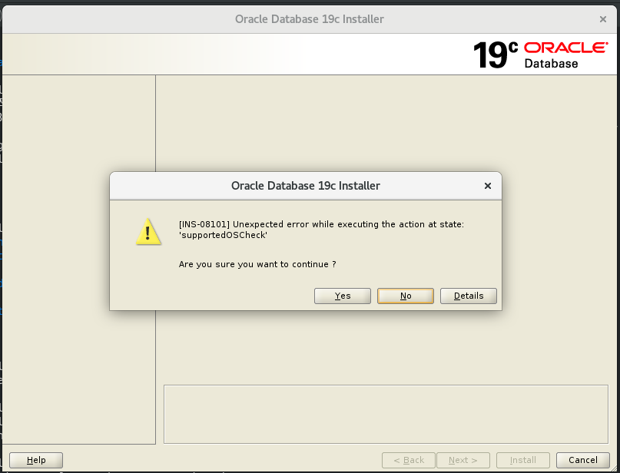Click the empty message pane at bottom
This screenshot has height=473, width=620.
point(386,414)
